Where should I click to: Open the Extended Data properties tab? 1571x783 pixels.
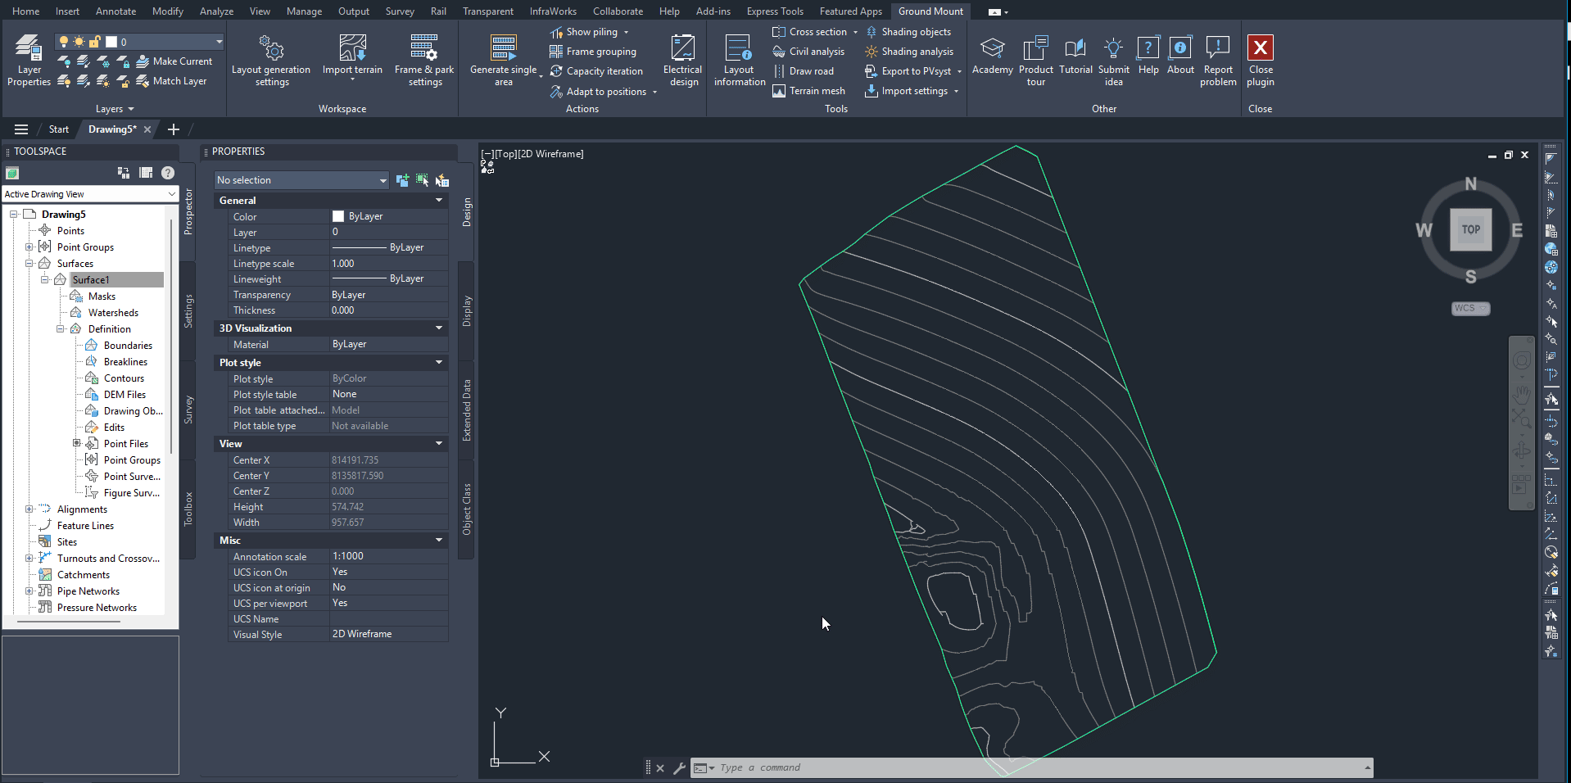click(x=467, y=410)
